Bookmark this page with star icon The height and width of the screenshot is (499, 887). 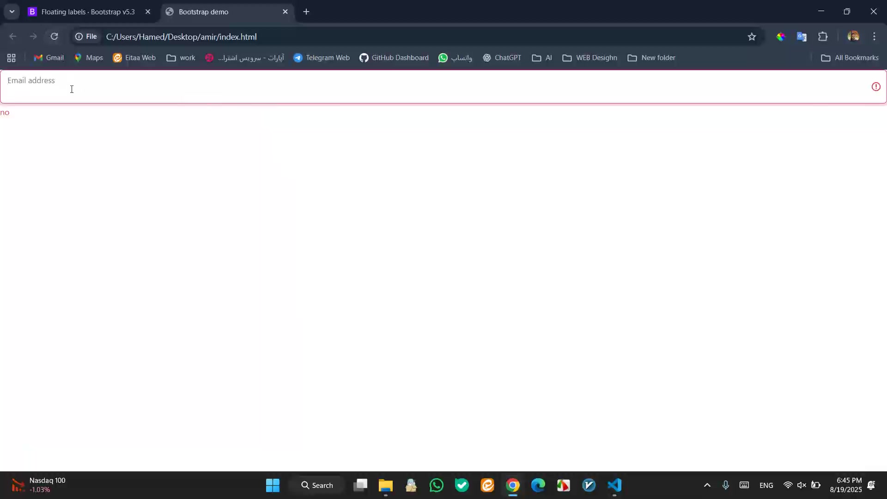pyautogui.click(x=752, y=37)
